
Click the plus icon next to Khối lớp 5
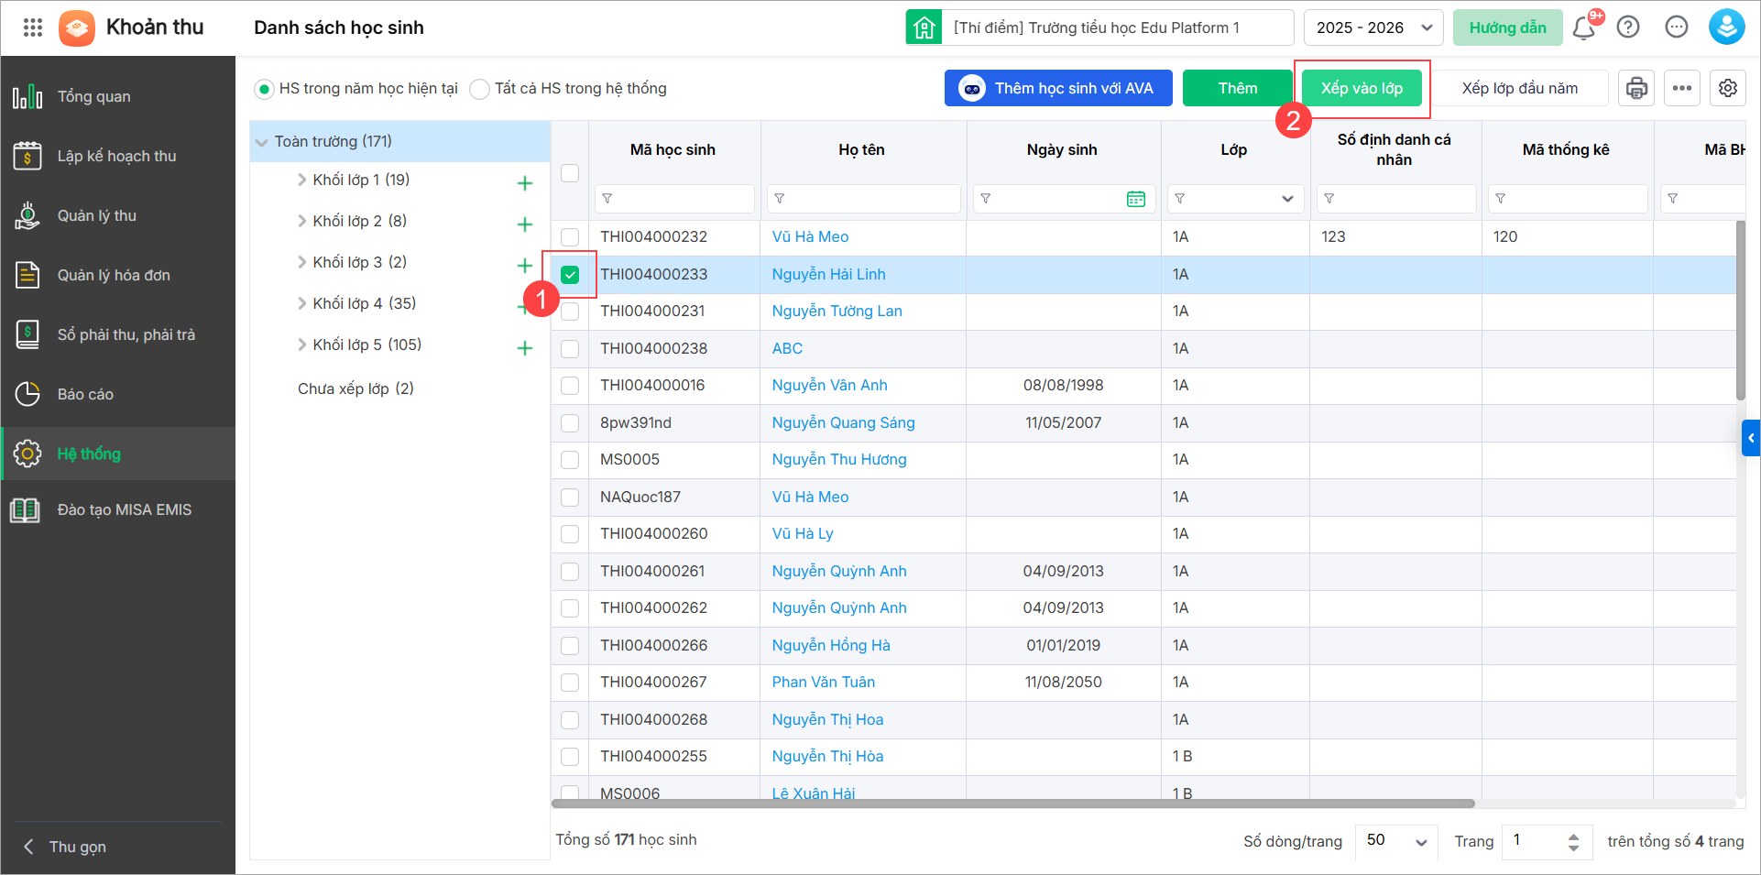tap(525, 348)
